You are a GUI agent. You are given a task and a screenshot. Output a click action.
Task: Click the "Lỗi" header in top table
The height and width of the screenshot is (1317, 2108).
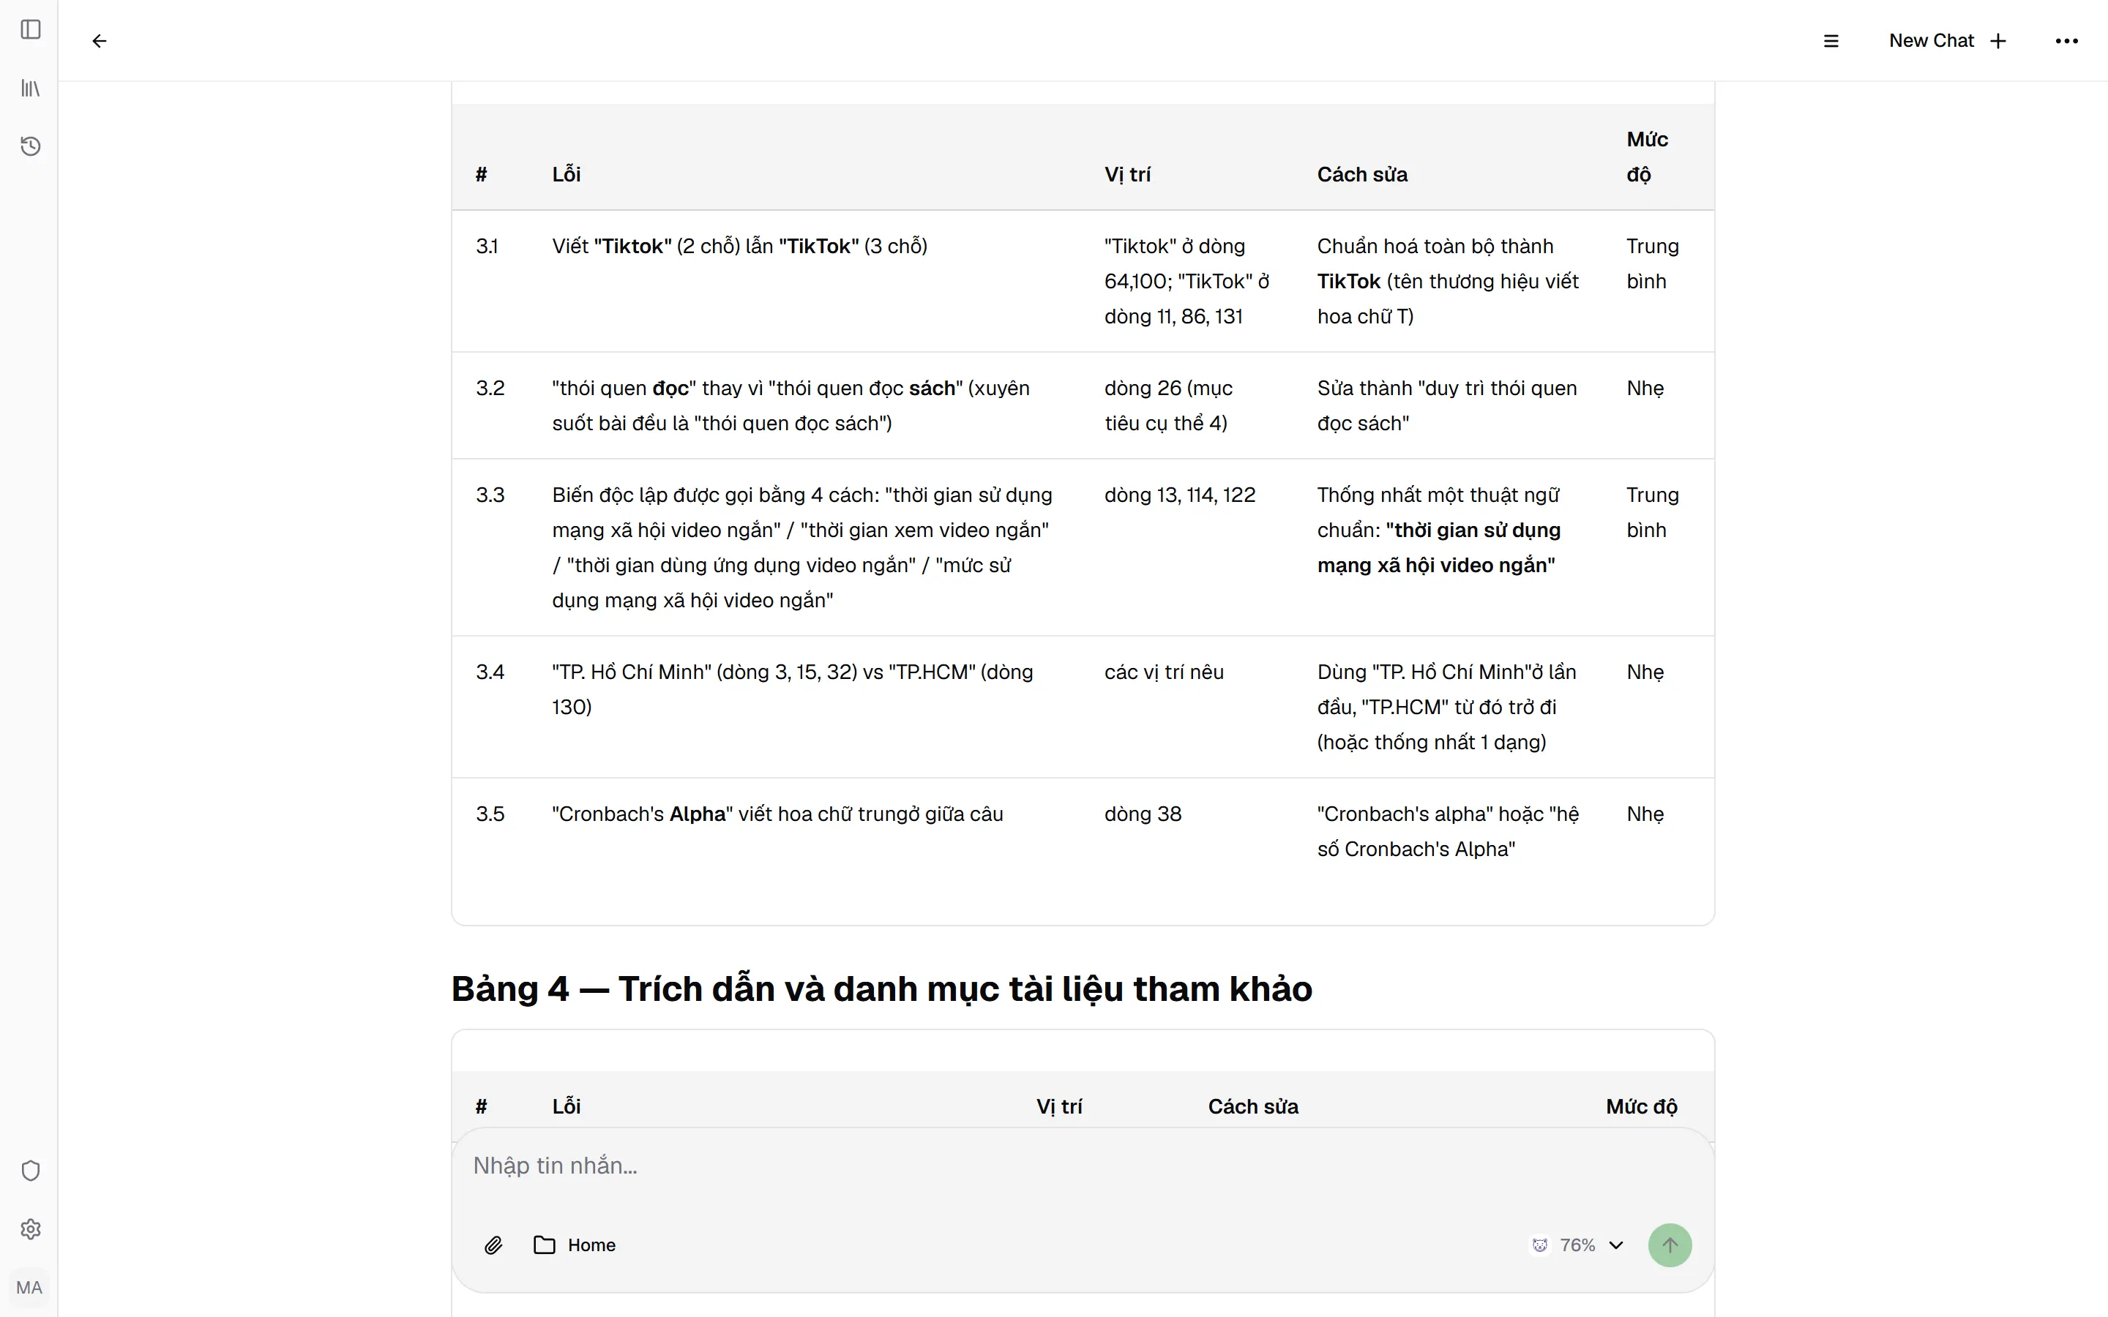tap(567, 174)
